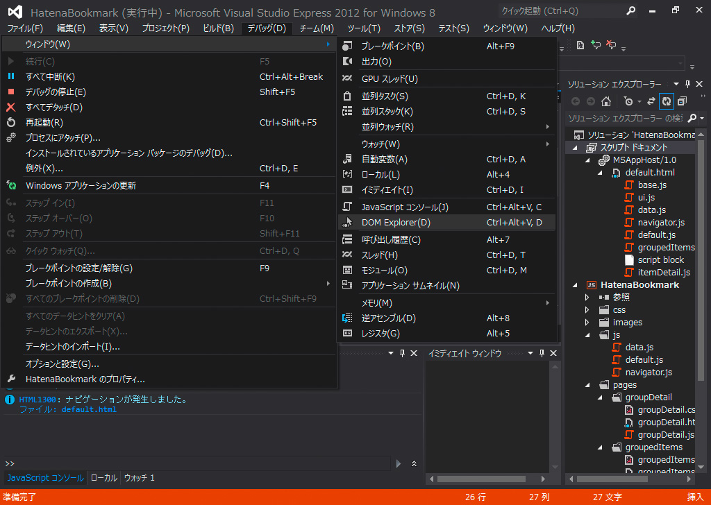Click the すべてデタッチ red X icon

coord(11,108)
